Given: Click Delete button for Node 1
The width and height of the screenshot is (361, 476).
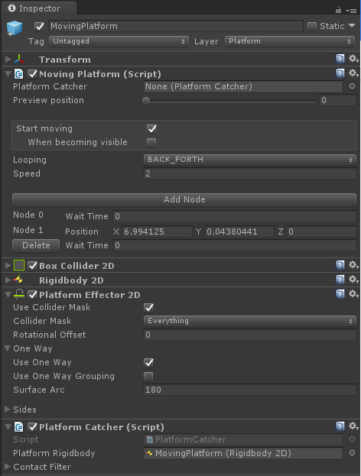Looking at the screenshot, I should (36, 245).
